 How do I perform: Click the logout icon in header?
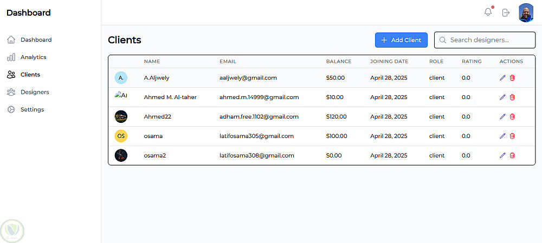coord(506,12)
